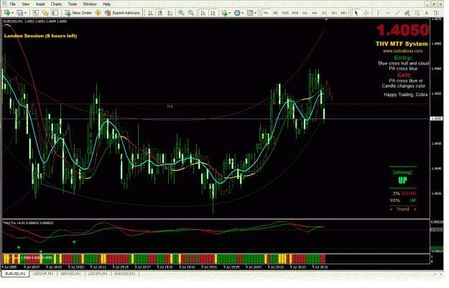Show the Market Watch panel
The image size is (449, 288).
pos(35,13)
